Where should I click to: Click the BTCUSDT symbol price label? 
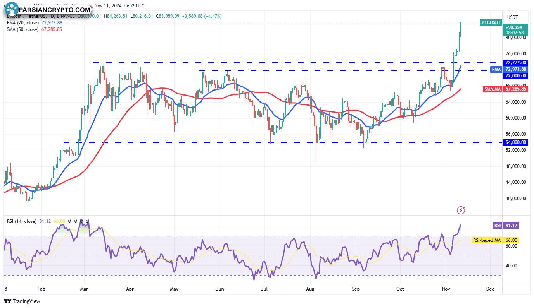click(x=491, y=22)
